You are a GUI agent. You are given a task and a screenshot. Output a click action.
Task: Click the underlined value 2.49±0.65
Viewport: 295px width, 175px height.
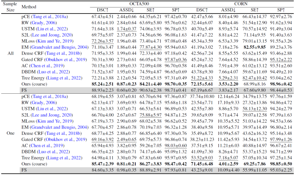coord(126,140)
